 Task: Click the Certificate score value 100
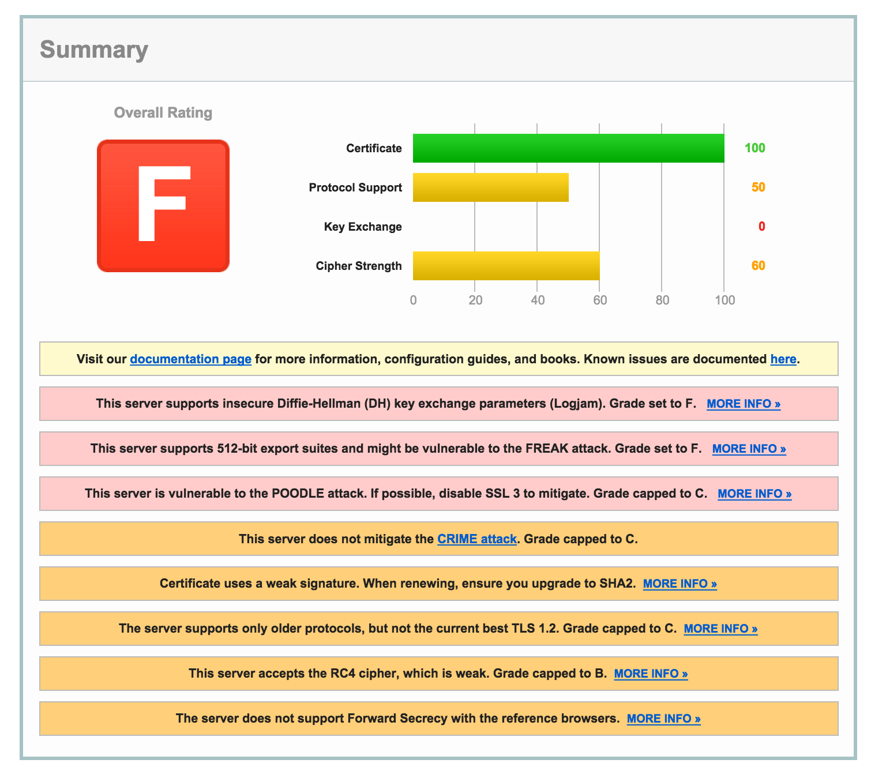pos(756,148)
